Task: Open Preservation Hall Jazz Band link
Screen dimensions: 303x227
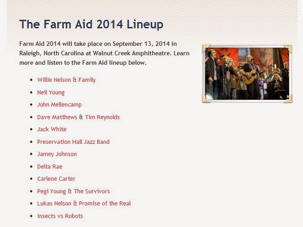Action: pyautogui.click(x=73, y=142)
